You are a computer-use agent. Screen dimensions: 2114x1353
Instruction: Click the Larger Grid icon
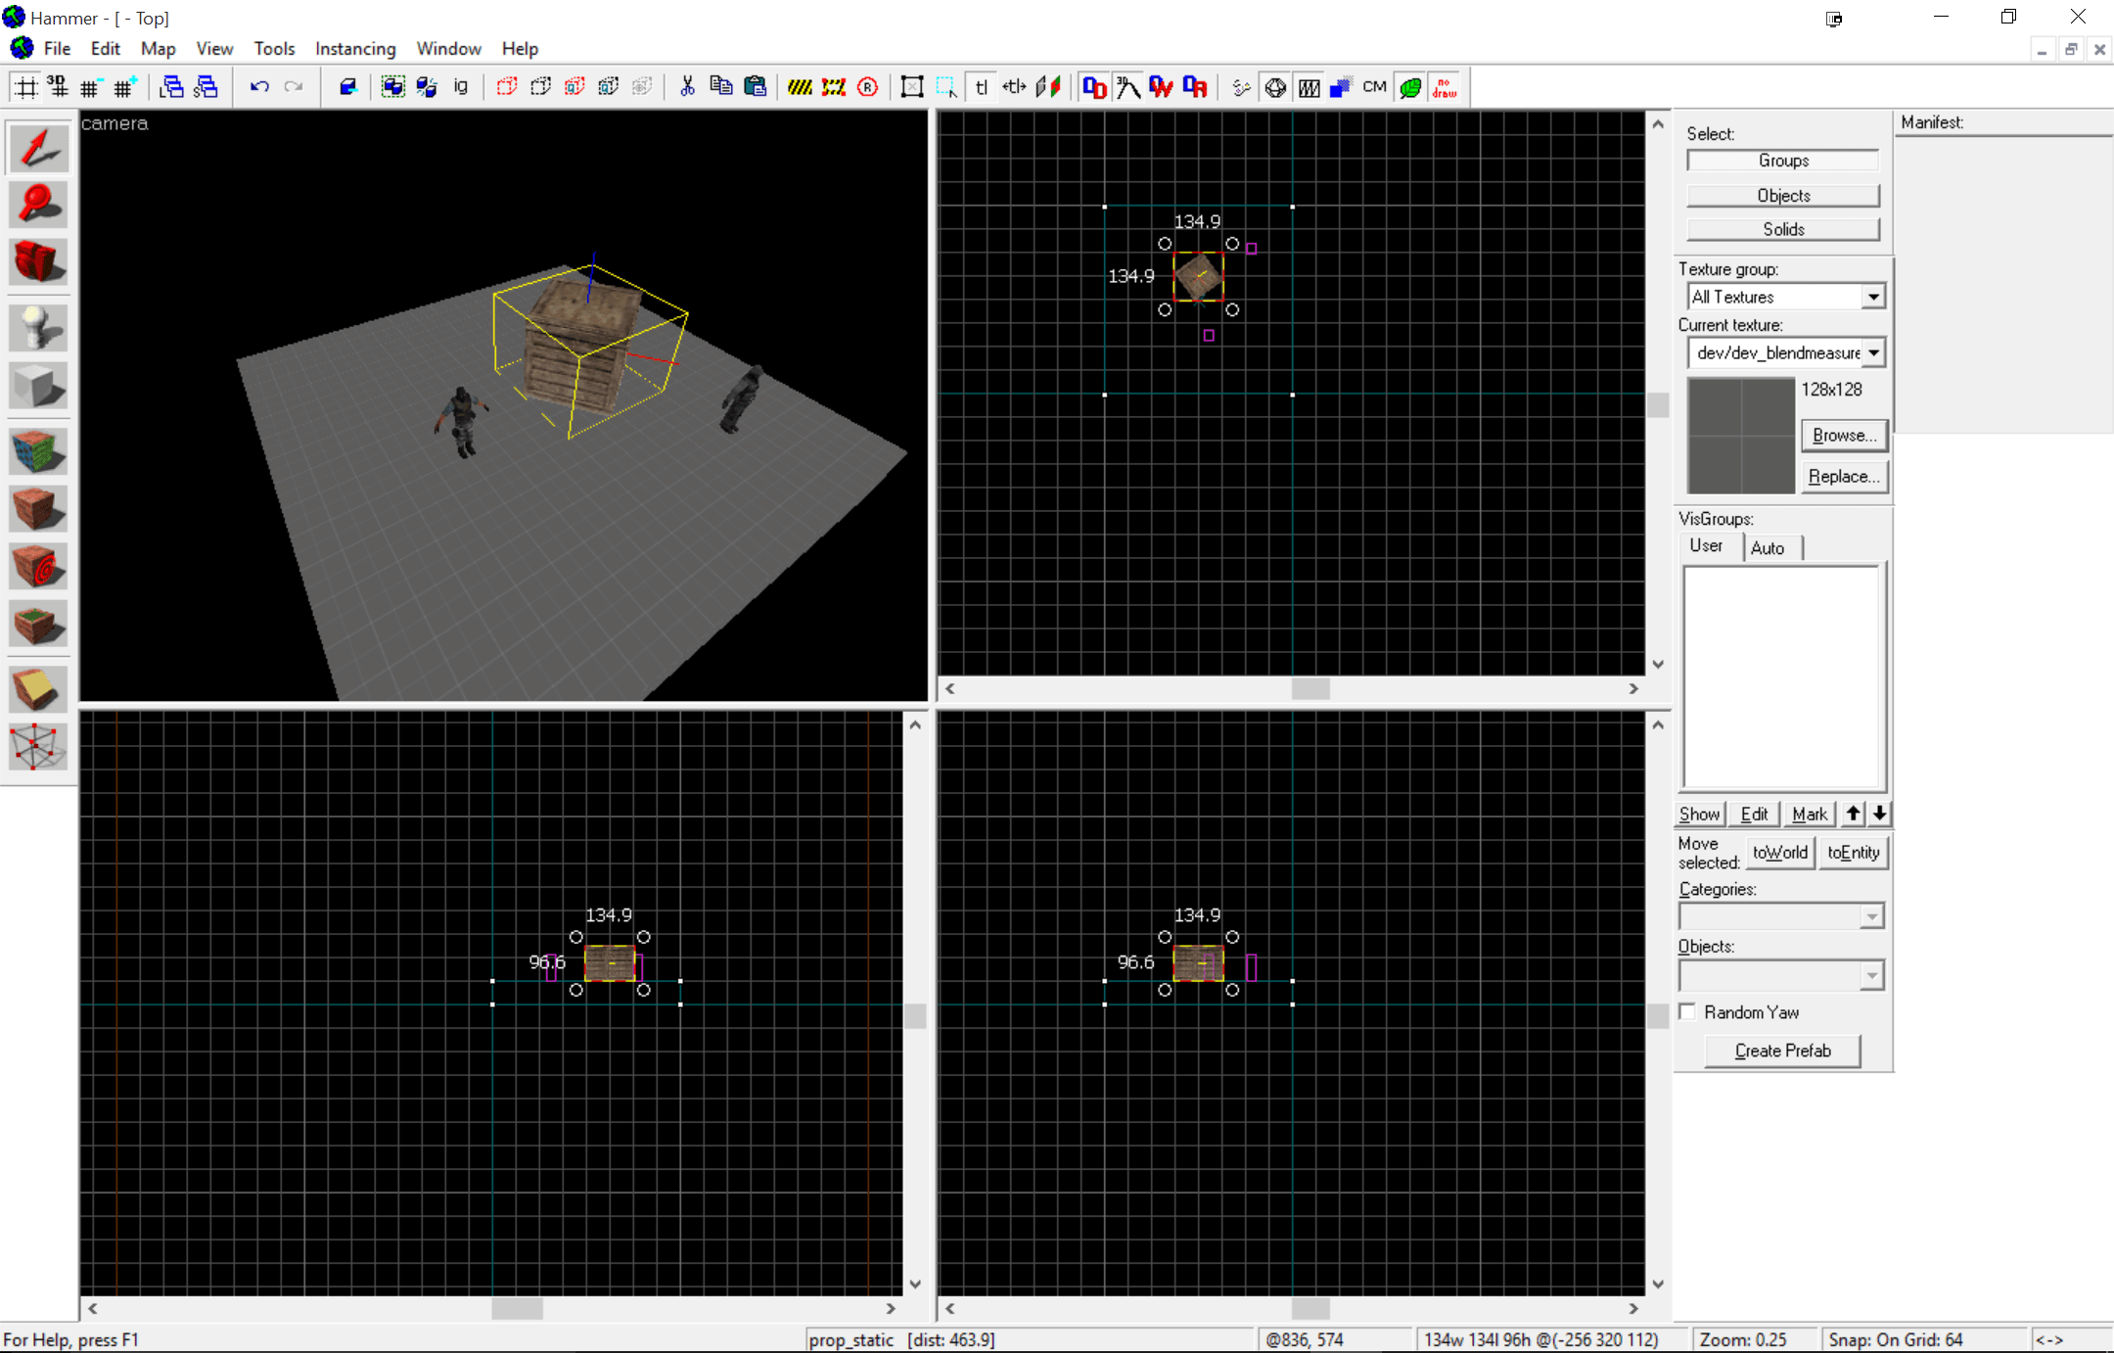(124, 87)
